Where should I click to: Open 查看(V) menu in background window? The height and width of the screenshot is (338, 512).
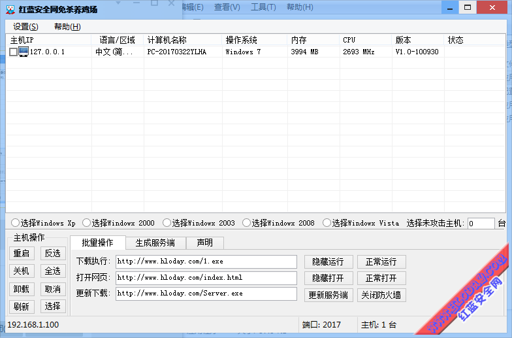click(x=227, y=7)
